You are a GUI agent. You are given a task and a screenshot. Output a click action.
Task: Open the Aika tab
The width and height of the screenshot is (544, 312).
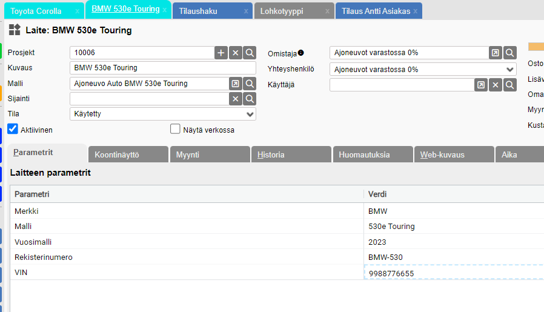[520, 154]
